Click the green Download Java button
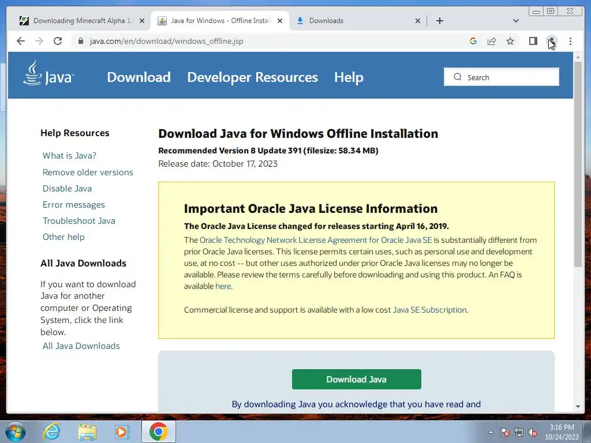591x443 pixels. (x=357, y=380)
